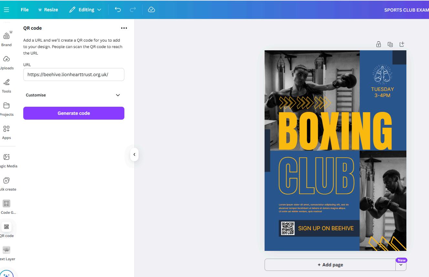The image size is (429, 277).
Task: Collapse the side panel
Action: click(134, 154)
